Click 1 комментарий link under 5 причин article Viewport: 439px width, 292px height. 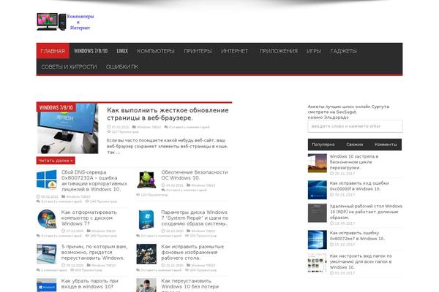[54, 270]
